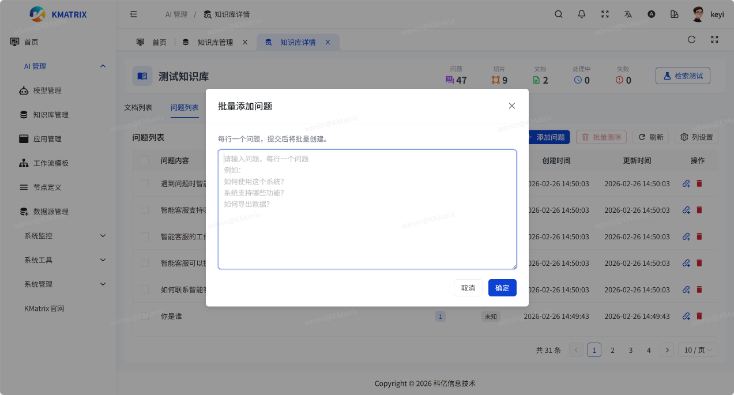The image size is (734, 395).
Task: Click the search icon in top header
Action: pos(558,14)
